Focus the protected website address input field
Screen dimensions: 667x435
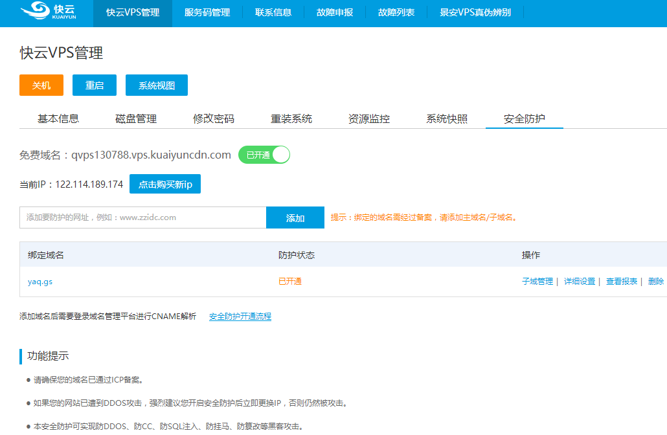tap(142, 217)
